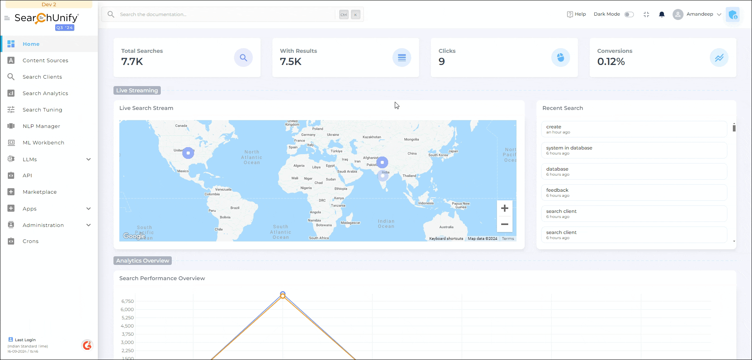This screenshot has height=360, width=752.
Task: Open the G2 review badge icon
Action: [87, 345]
